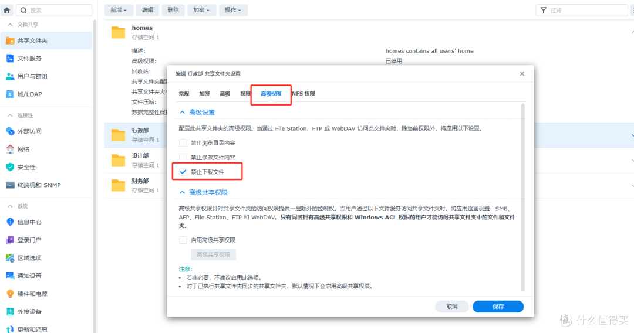
Task: Collapse the 高级设置 section
Action: click(183, 112)
